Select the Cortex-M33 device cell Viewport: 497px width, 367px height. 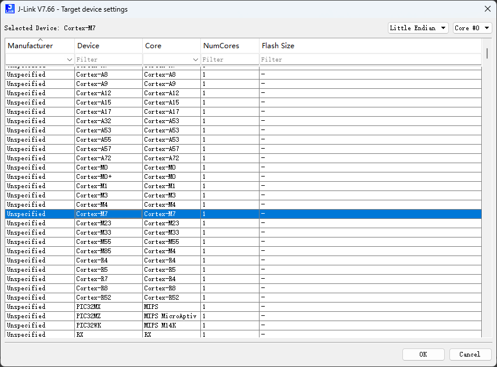click(x=109, y=233)
